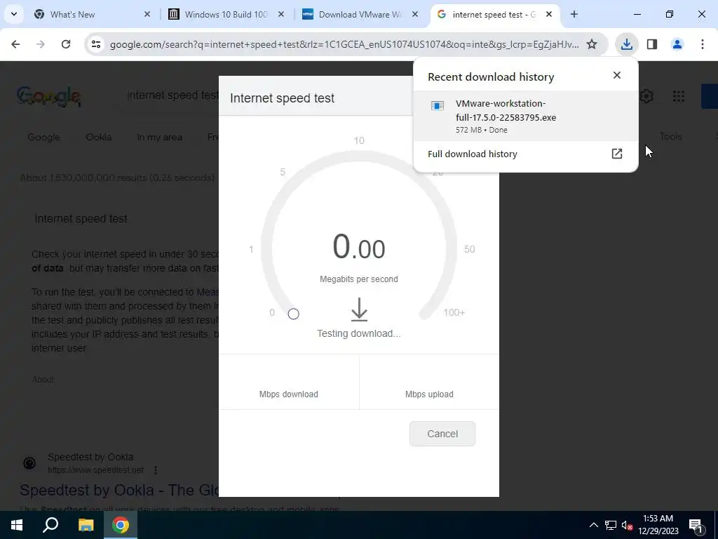Viewport: 718px width, 539px height.
Task: Click the speed gauge needle indicator
Action: click(294, 314)
